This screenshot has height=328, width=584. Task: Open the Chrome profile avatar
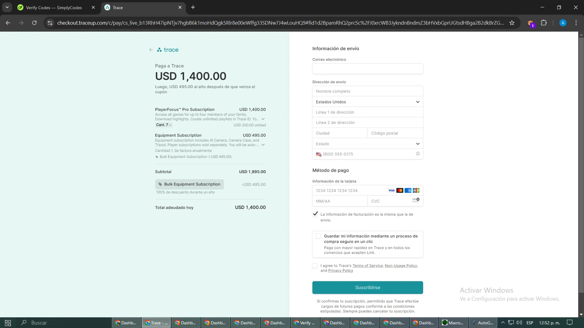pos(563,23)
